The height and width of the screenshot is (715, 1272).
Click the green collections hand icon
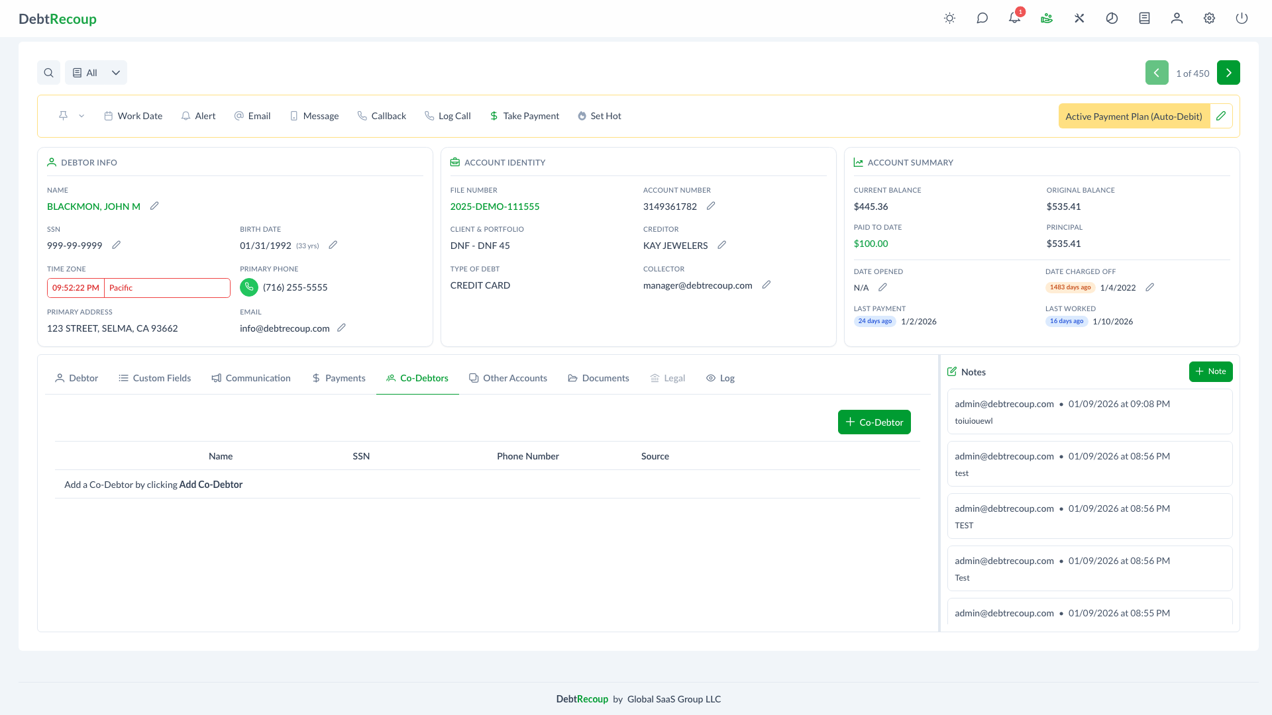click(x=1047, y=19)
